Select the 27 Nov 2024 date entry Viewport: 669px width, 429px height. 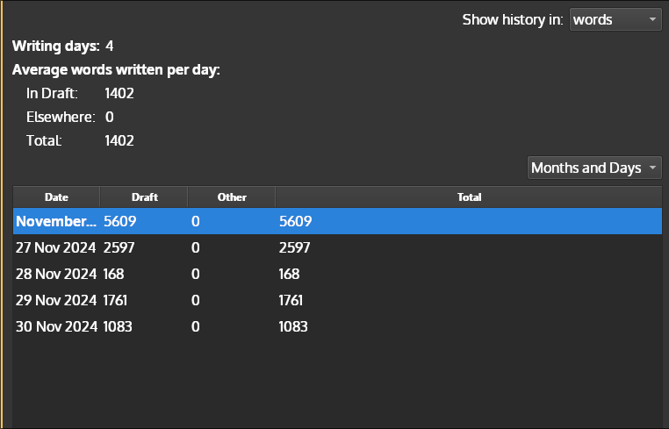tap(56, 248)
